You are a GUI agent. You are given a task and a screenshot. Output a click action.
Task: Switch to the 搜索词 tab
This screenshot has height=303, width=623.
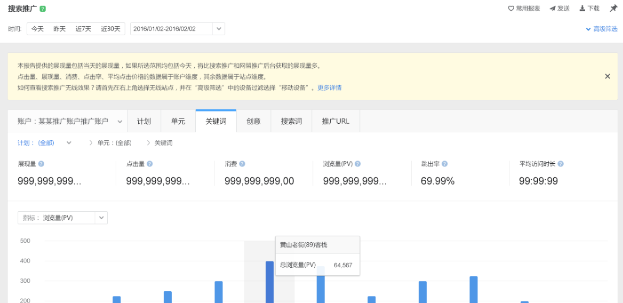click(x=291, y=121)
